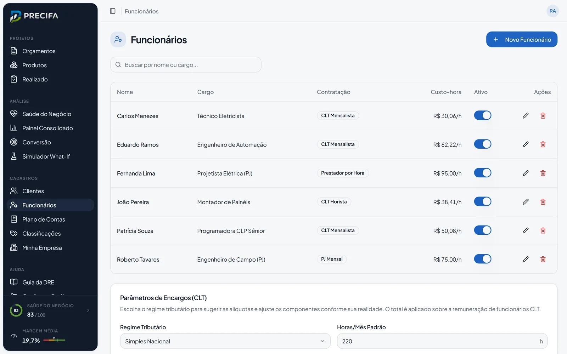
Task: Deactivate Carlos Menezes active switch
Action: [x=483, y=115]
